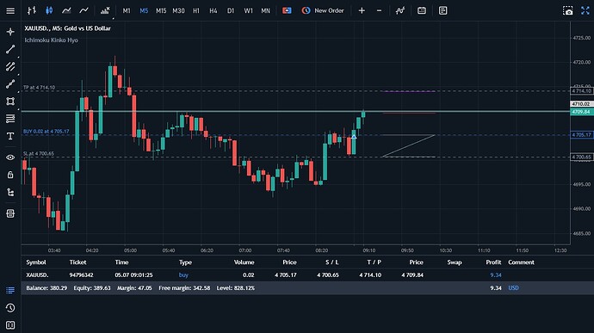Click the Ticket column header
Image resolution: width=594 pixels, height=333 pixels.
77,262
